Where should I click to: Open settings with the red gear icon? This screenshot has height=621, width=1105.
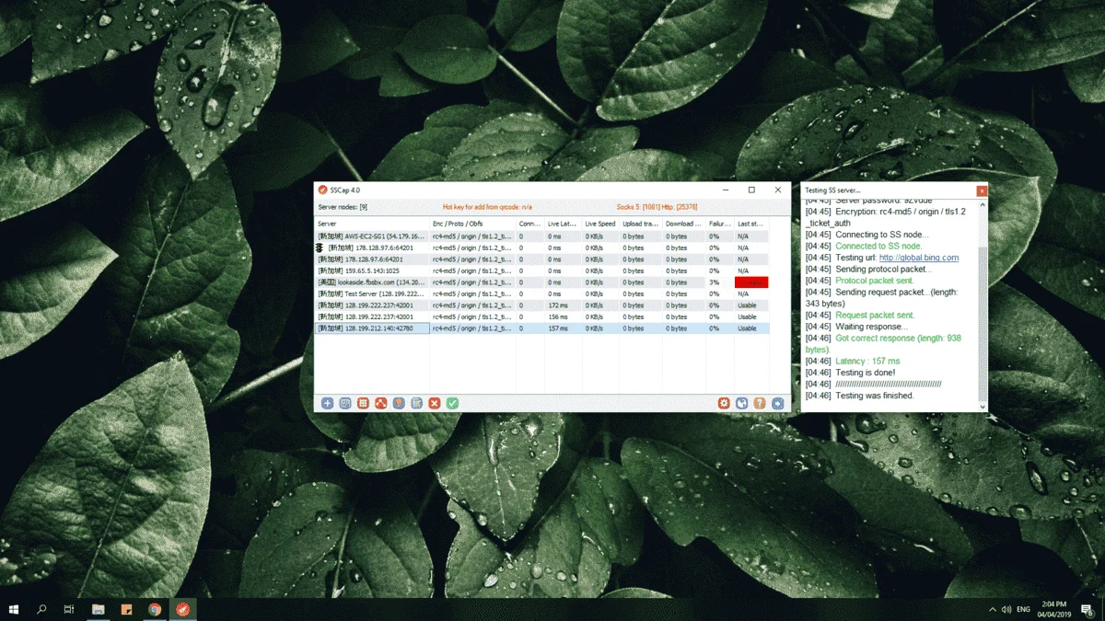[724, 403]
